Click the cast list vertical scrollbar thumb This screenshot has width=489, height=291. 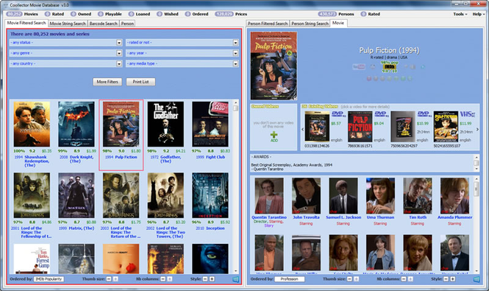click(476, 189)
